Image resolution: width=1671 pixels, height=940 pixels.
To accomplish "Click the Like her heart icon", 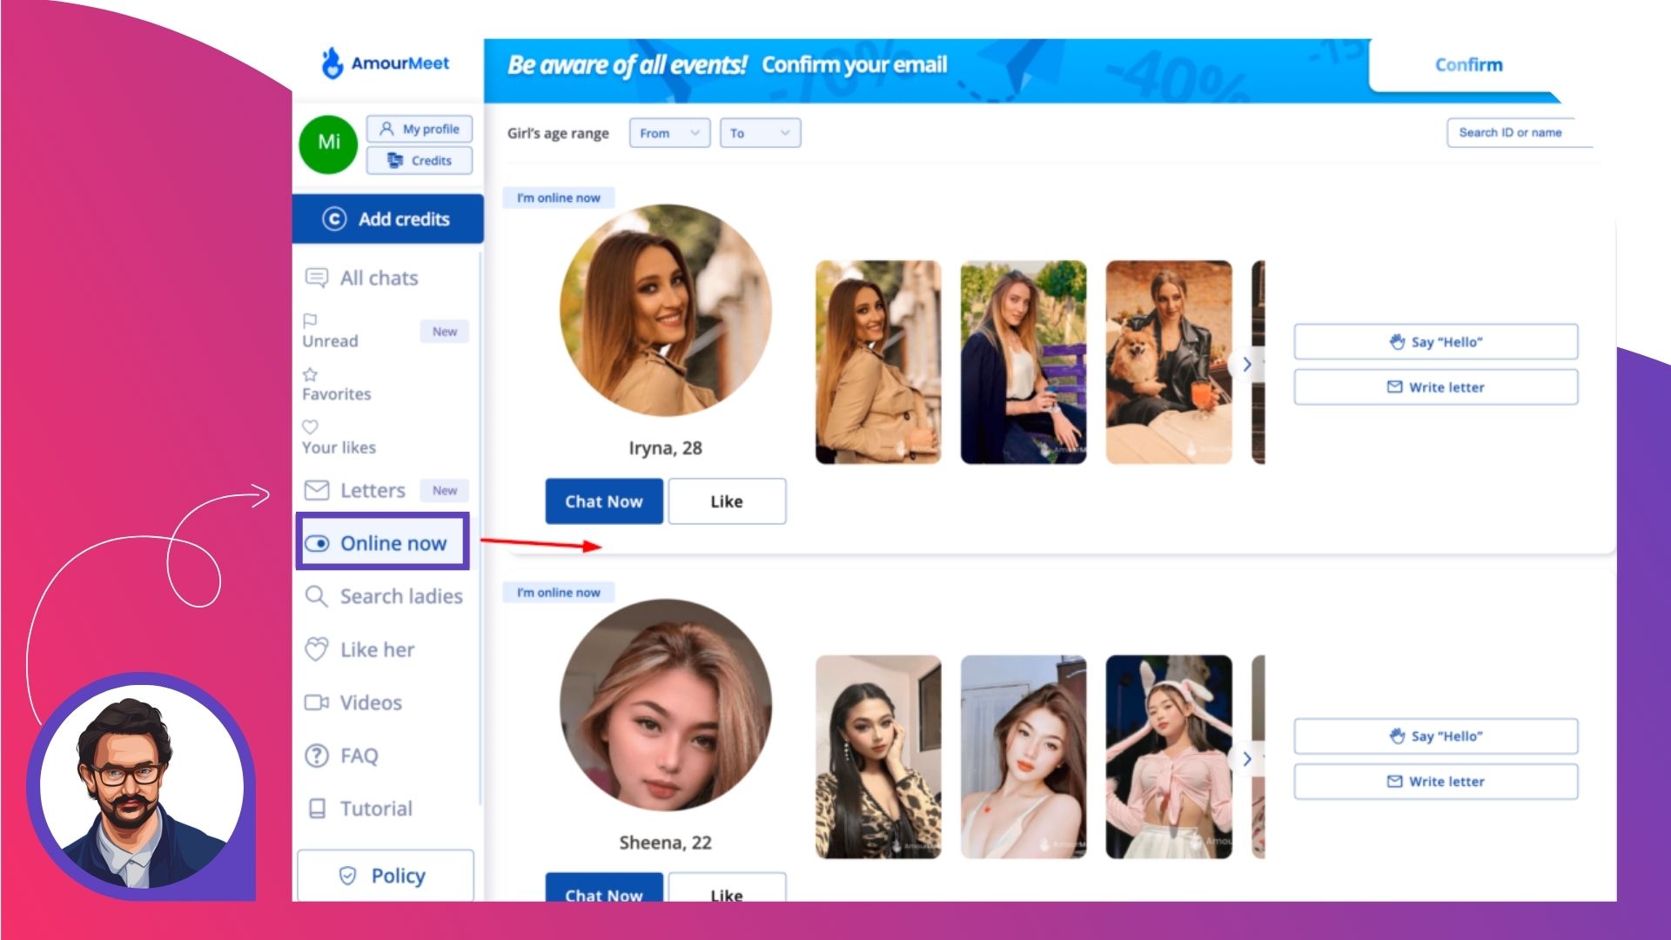I will [x=317, y=649].
